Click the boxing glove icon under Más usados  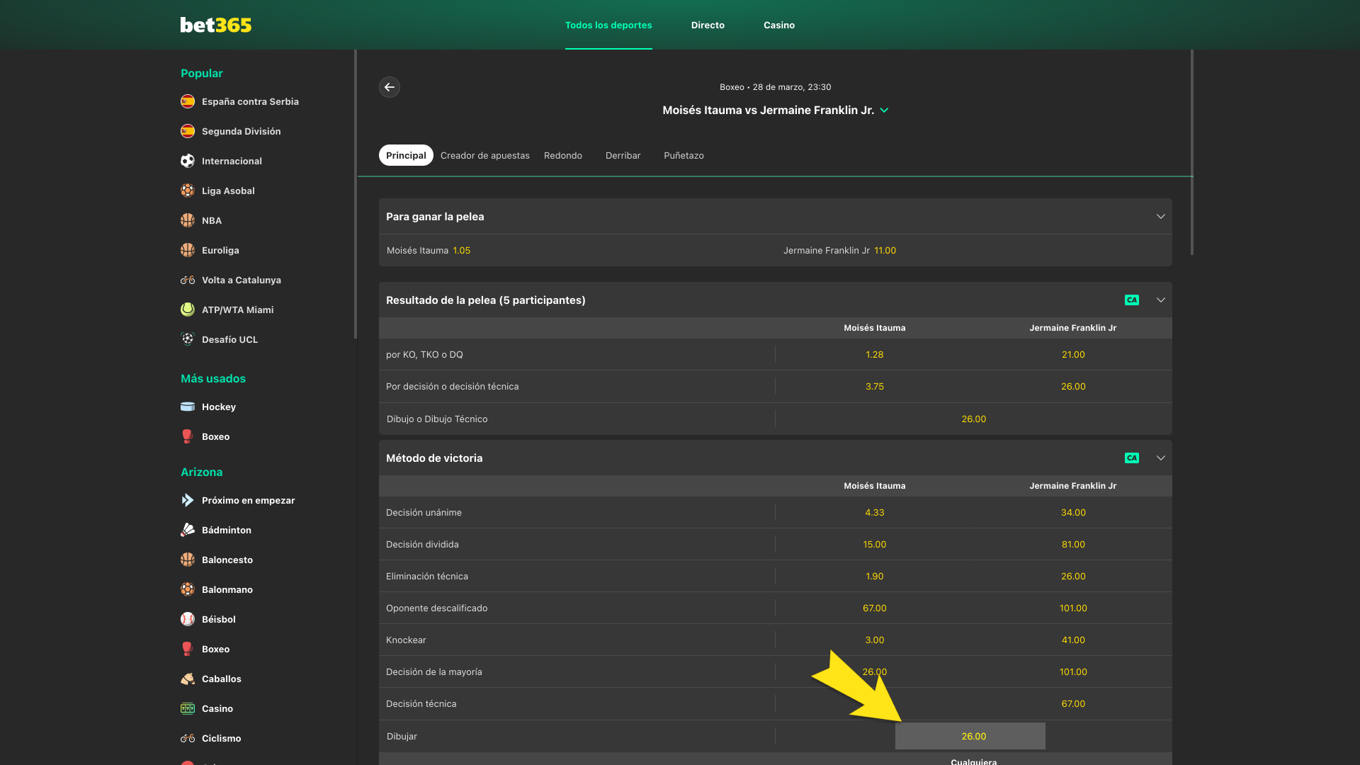tap(187, 436)
